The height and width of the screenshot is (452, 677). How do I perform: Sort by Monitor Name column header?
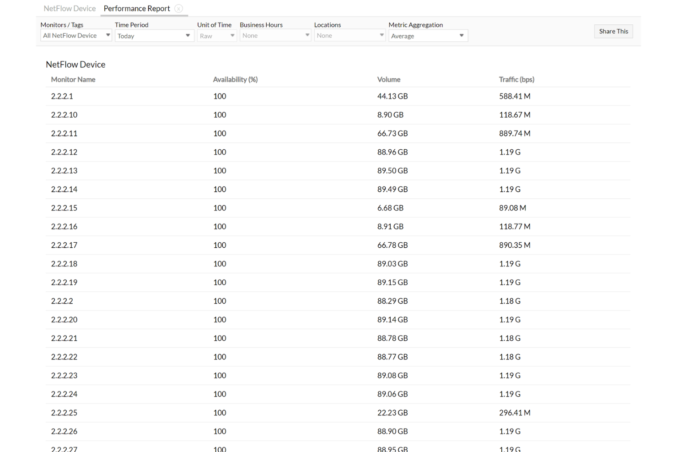pyautogui.click(x=73, y=79)
